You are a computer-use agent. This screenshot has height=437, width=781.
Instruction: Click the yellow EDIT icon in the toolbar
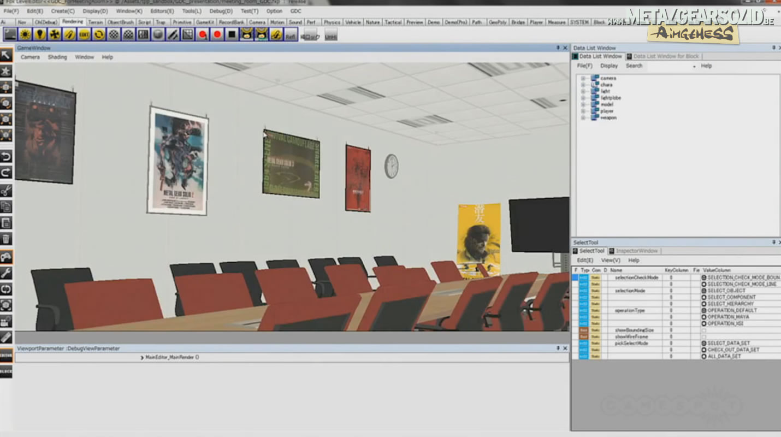84,34
